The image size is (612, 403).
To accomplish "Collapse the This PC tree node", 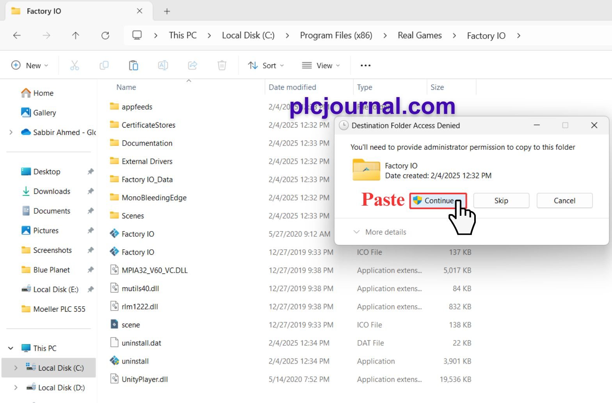I will click(x=11, y=348).
